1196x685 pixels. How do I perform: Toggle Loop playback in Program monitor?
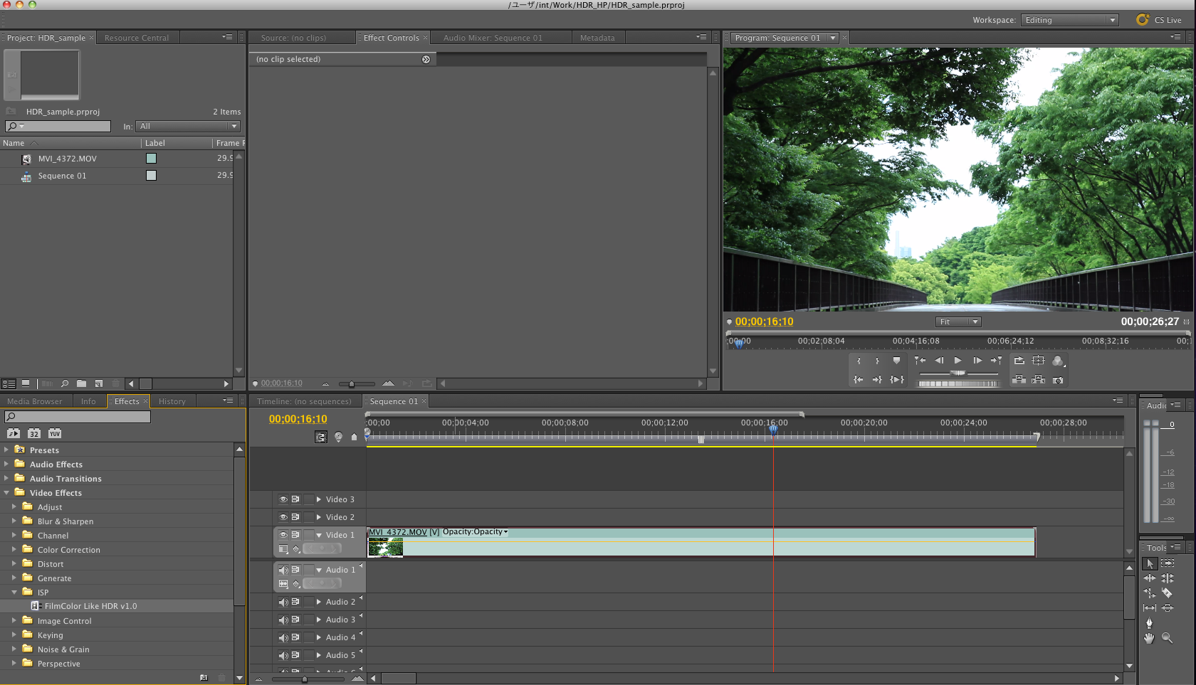click(x=1019, y=361)
